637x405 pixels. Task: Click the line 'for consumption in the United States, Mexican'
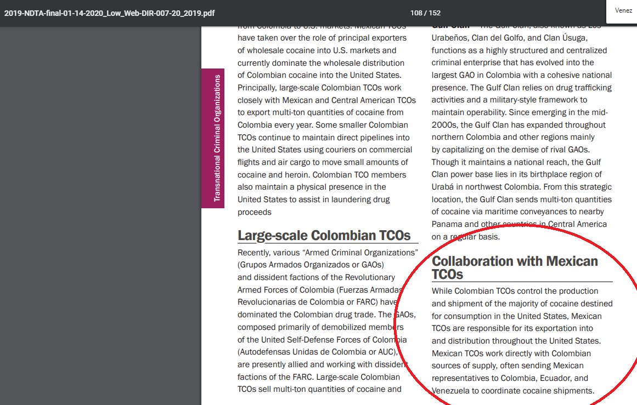tap(516, 316)
